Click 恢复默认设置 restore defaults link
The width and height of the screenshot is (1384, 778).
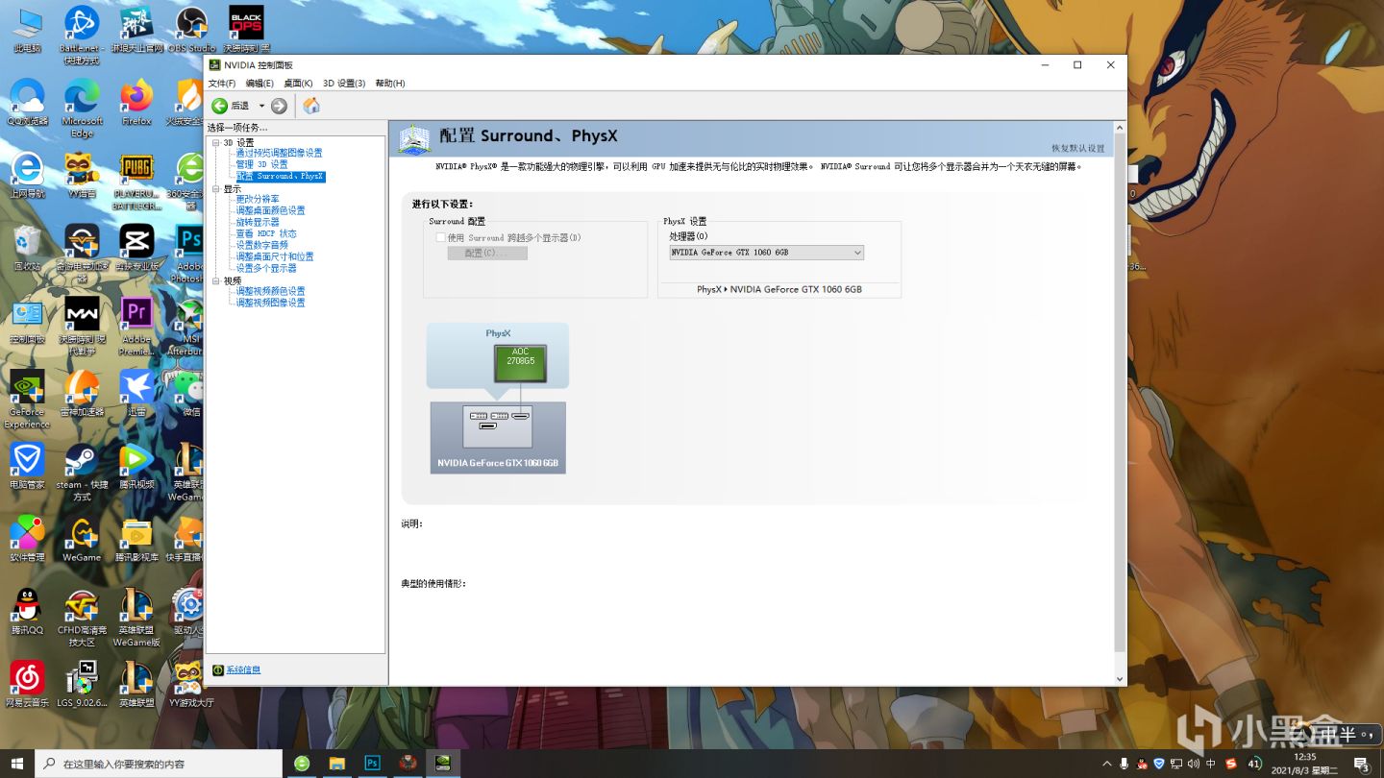click(1077, 149)
